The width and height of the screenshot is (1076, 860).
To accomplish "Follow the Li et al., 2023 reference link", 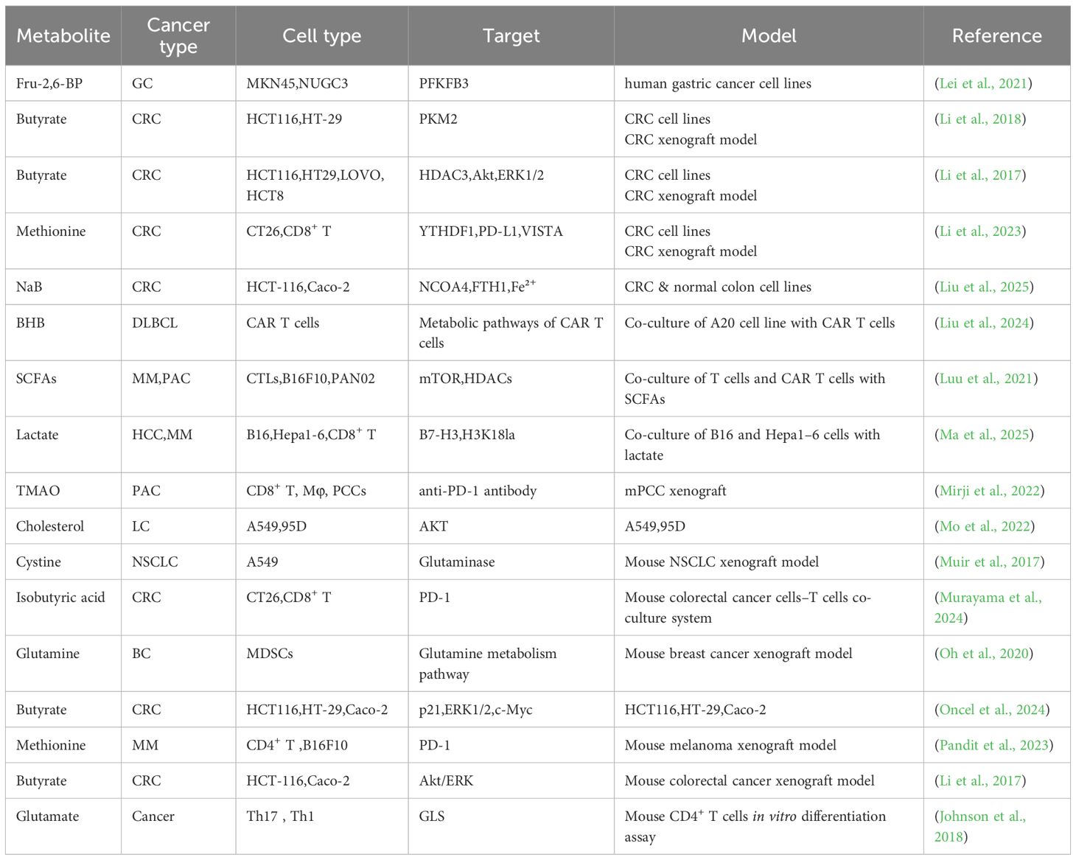I will tap(980, 231).
